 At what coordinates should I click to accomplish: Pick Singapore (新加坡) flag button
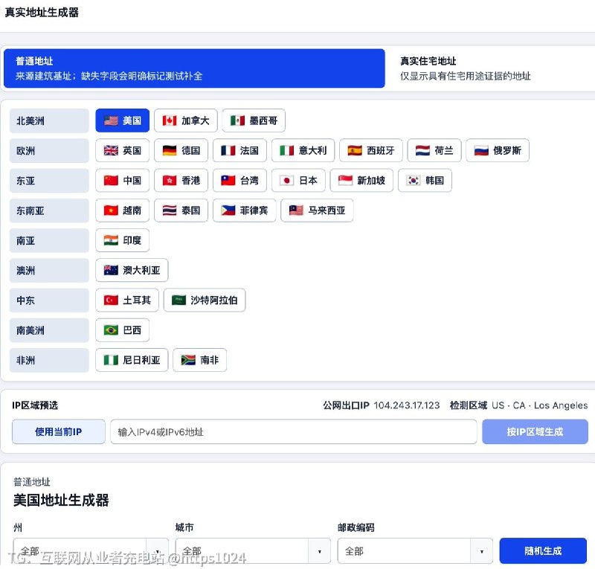click(x=361, y=180)
